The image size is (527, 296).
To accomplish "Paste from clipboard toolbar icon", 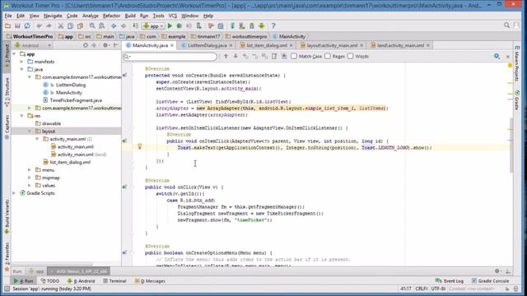I will click(x=80, y=25).
